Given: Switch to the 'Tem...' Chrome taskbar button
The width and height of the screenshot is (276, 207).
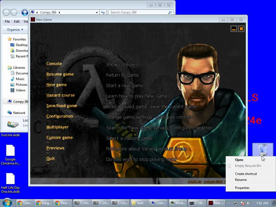Looking at the screenshot, I should [25, 203].
